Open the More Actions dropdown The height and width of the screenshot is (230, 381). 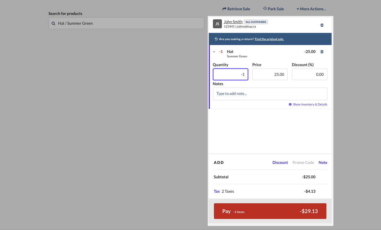click(311, 9)
